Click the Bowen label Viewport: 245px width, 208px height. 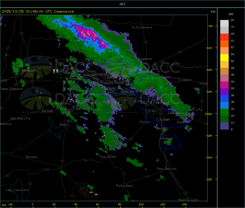click(x=181, y=122)
